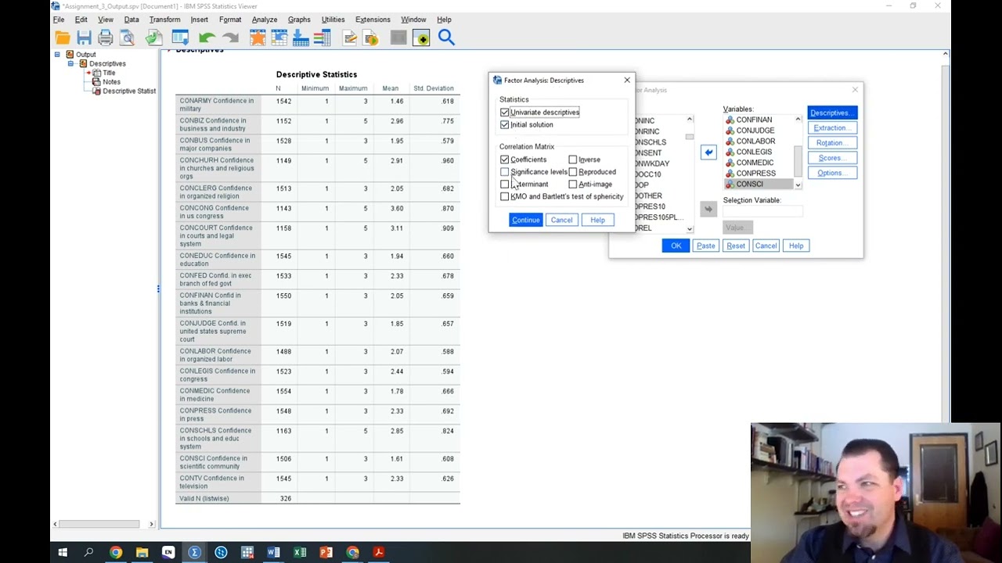The image size is (1002, 563).
Task: Click Cancel in the Descriptives dialog
Action: (x=561, y=221)
